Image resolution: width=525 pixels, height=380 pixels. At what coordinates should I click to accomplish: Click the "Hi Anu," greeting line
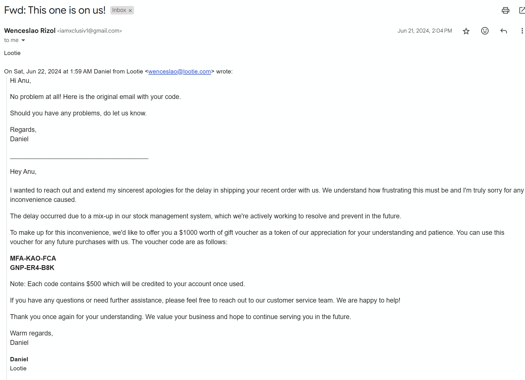click(20, 81)
